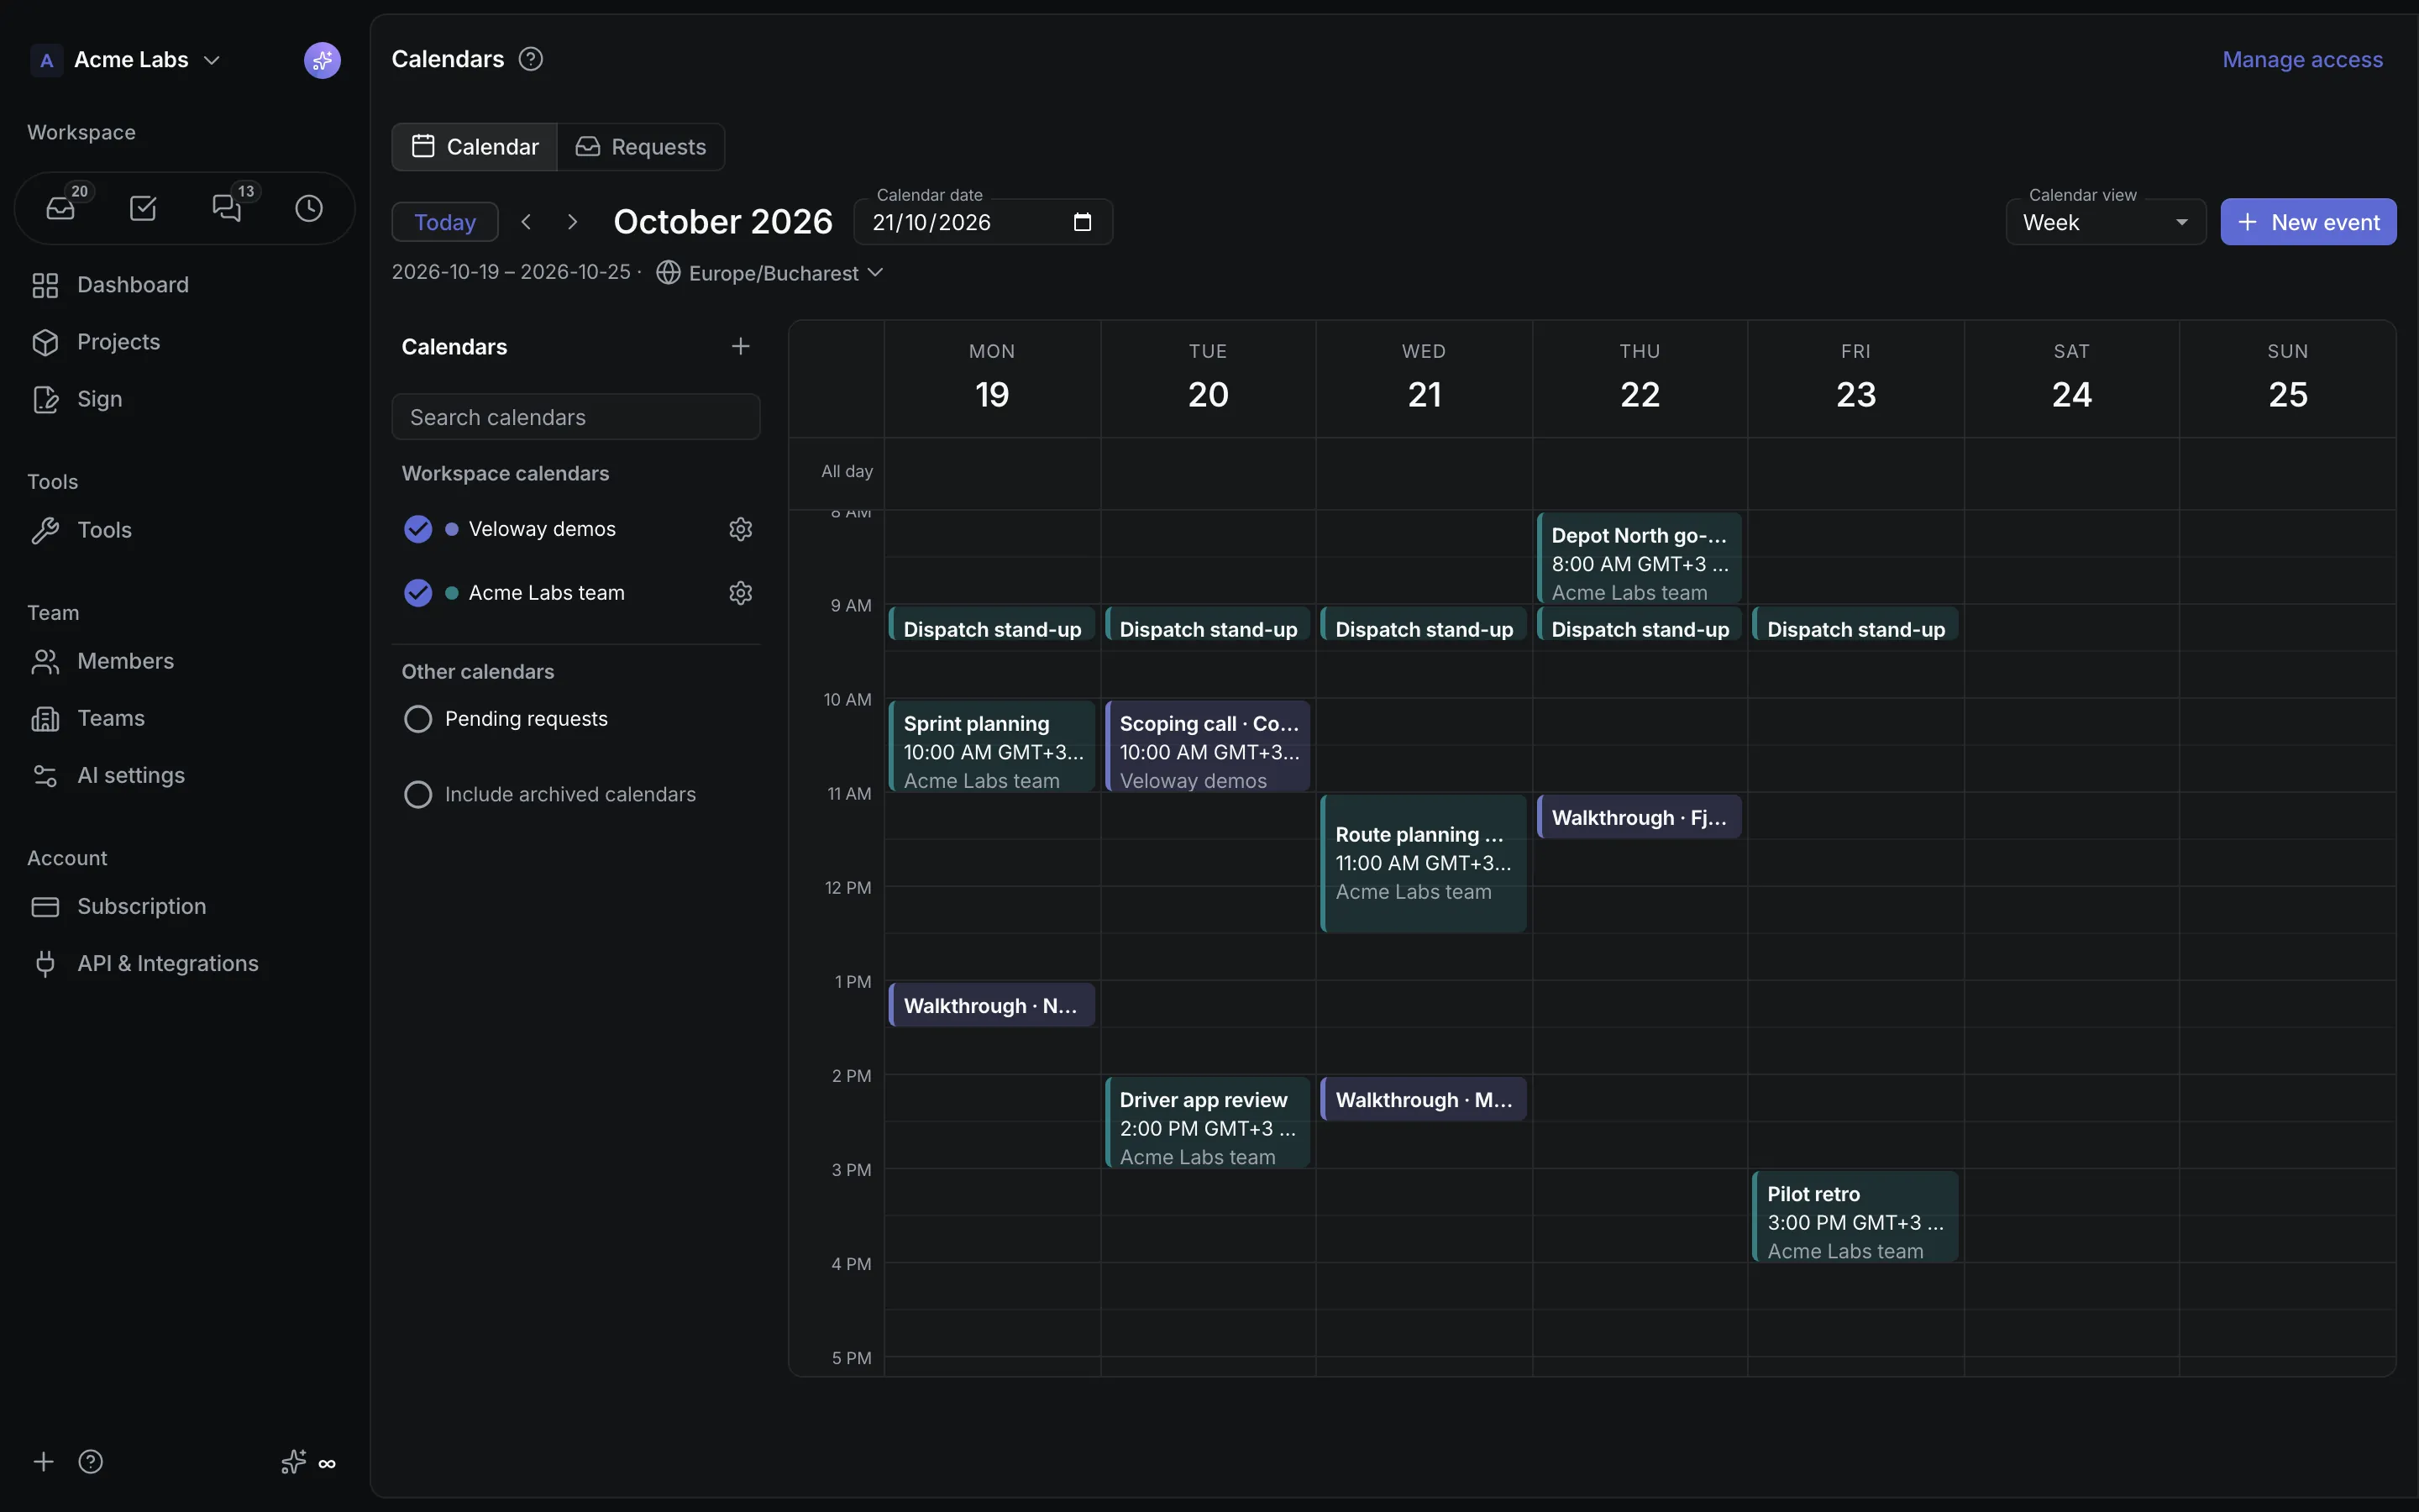Open the help icon at sidebar bottom

coord(91,1462)
